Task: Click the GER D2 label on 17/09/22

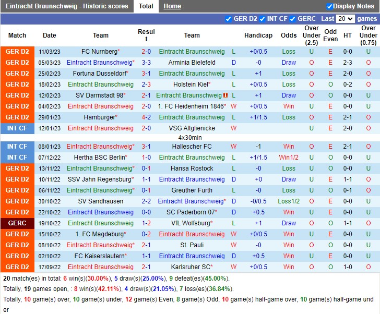Action: (x=17, y=267)
